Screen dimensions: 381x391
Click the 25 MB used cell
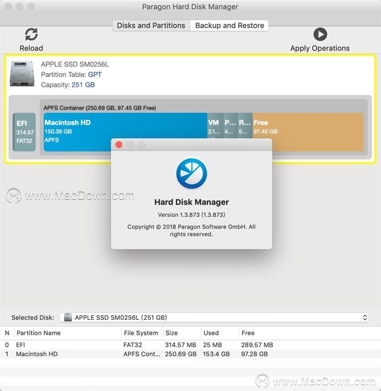pyautogui.click(x=212, y=345)
